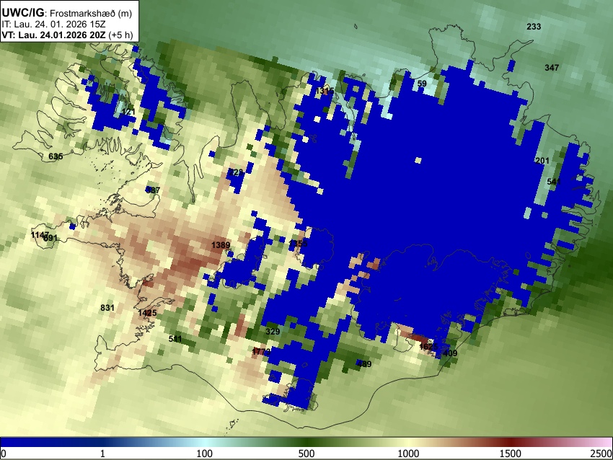
Task: Select the 1425 value label
Action: [147, 313]
